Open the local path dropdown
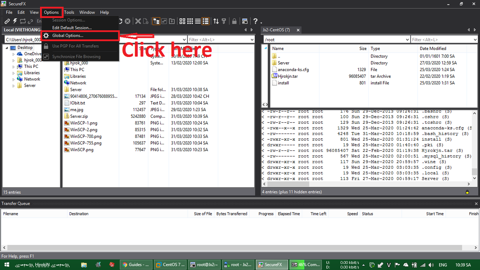The height and width of the screenshot is (270, 480). [185, 39]
